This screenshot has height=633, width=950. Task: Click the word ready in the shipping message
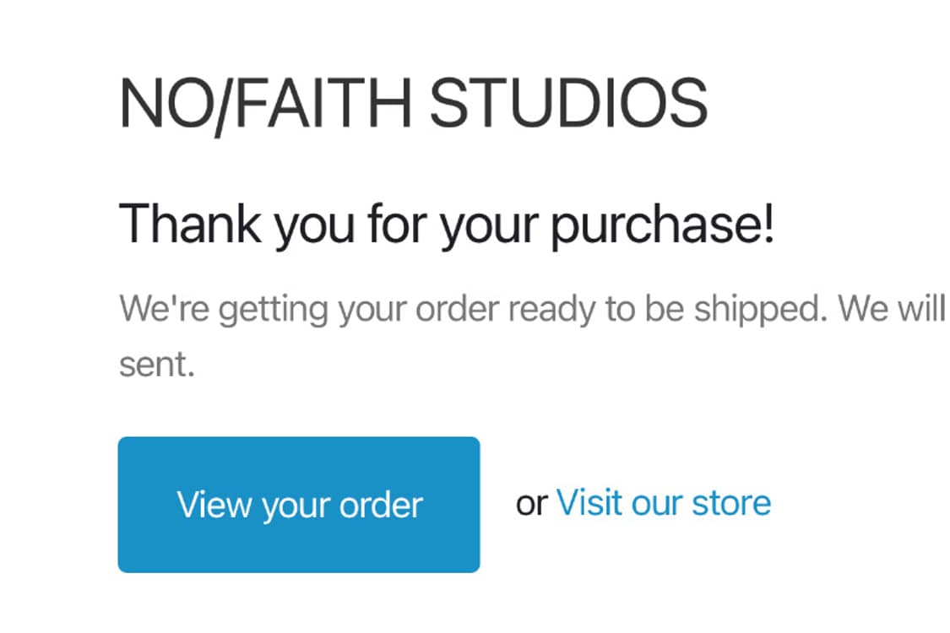click(x=551, y=311)
